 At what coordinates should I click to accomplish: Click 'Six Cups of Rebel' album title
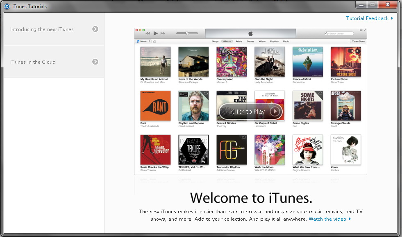266,123
